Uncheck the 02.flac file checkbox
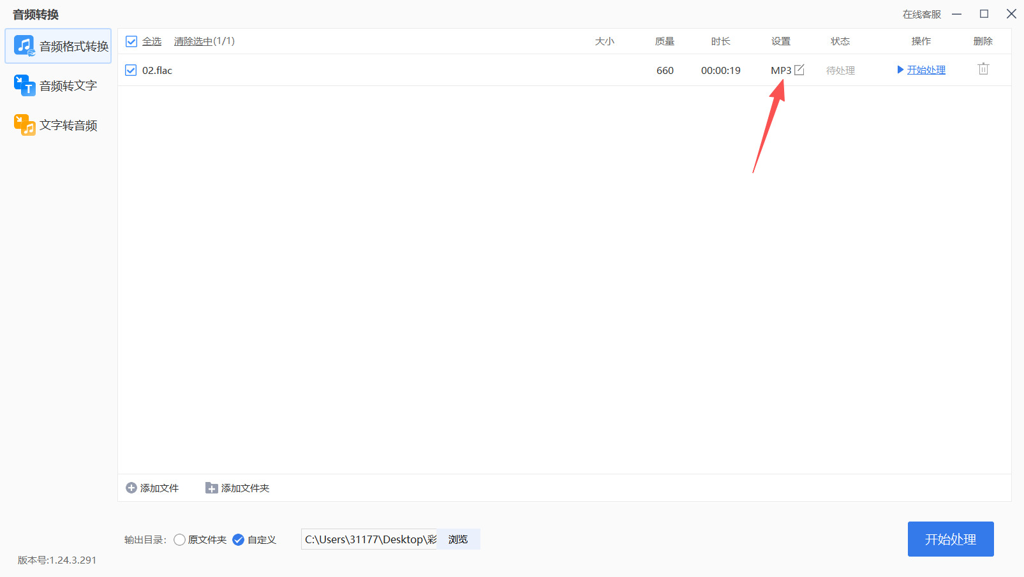 [x=131, y=70]
